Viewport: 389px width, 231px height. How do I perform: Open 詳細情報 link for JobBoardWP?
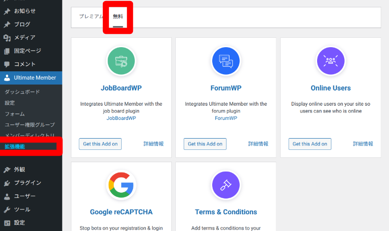click(154, 144)
